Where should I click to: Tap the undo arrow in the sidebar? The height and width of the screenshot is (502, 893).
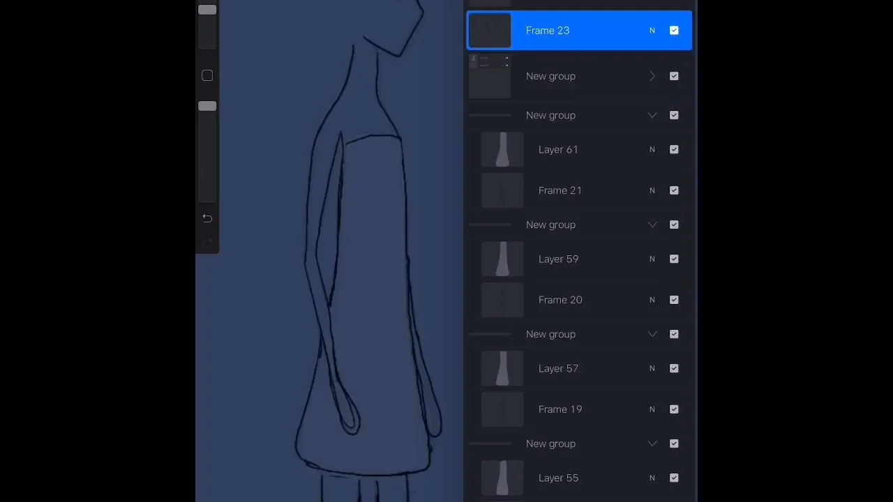(207, 218)
